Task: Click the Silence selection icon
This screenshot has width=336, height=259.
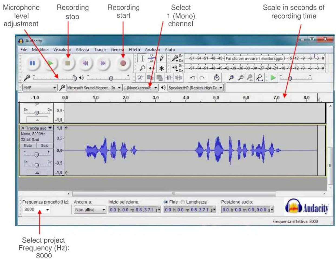Action: 178,78
